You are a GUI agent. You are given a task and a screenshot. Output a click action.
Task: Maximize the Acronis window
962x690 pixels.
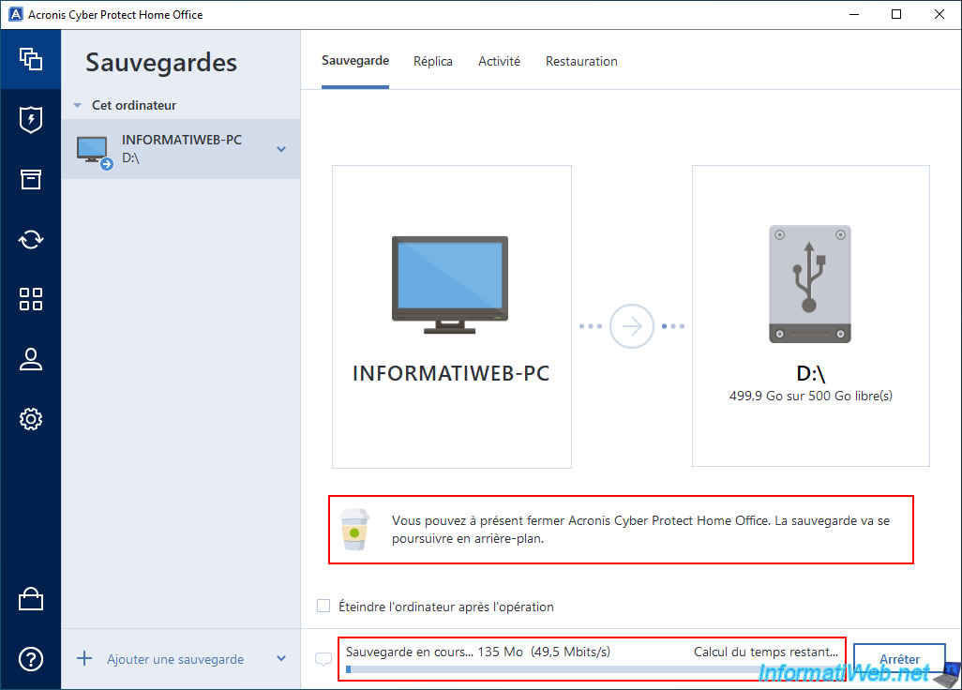point(896,14)
